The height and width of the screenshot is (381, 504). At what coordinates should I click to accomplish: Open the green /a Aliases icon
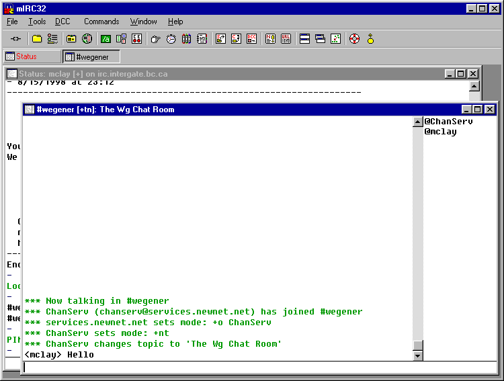[x=106, y=39]
